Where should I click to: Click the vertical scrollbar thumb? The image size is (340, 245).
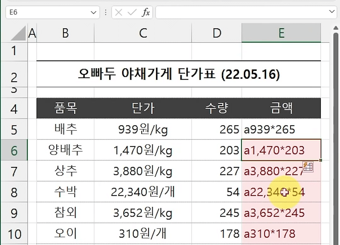[x=336, y=139]
